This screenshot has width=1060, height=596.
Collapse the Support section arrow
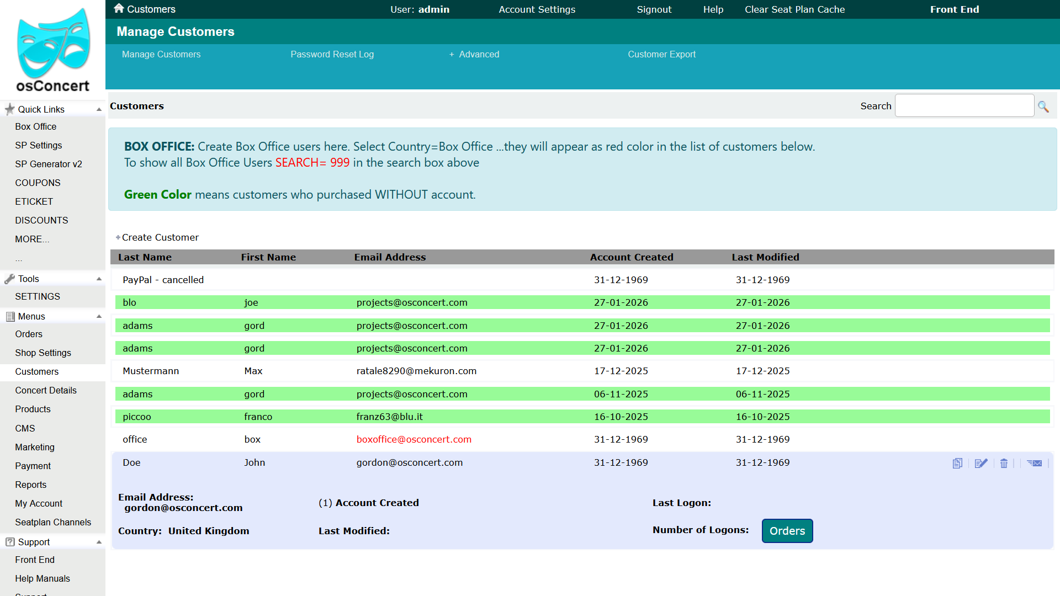[x=99, y=542]
